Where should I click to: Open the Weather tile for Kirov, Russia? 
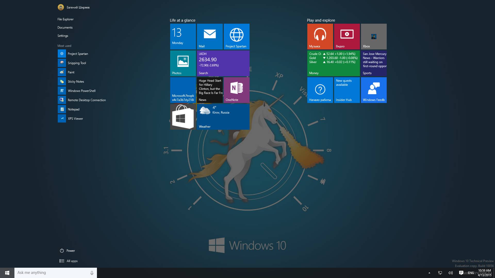click(223, 117)
